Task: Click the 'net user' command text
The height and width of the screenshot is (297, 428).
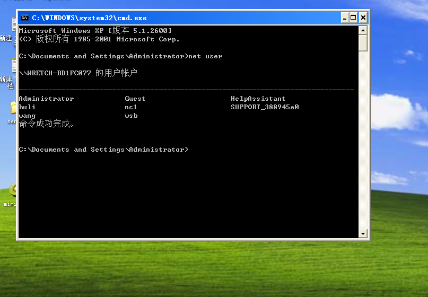Action: click(x=205, y=56)
